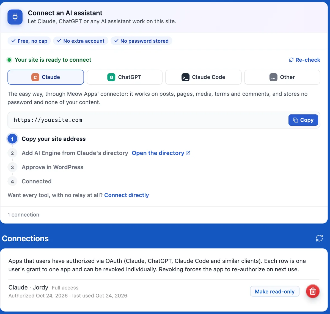The image size is (330, 314).
Task: Click step 3 number circle
Action: point(12,167)
